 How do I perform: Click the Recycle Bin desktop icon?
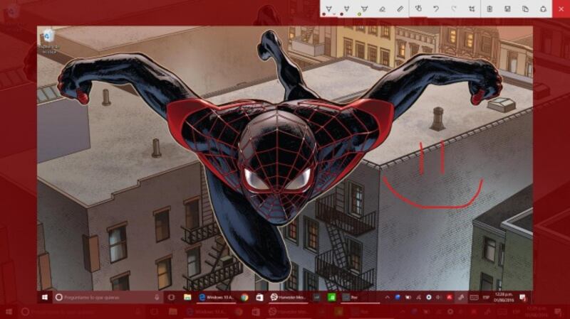(48, 38)
